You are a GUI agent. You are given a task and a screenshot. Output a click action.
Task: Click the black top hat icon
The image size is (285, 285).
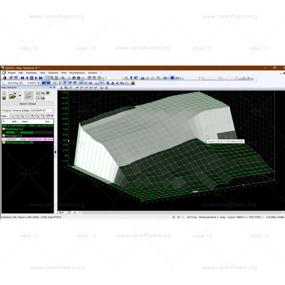pyautogui.click(x=5, y=78)
